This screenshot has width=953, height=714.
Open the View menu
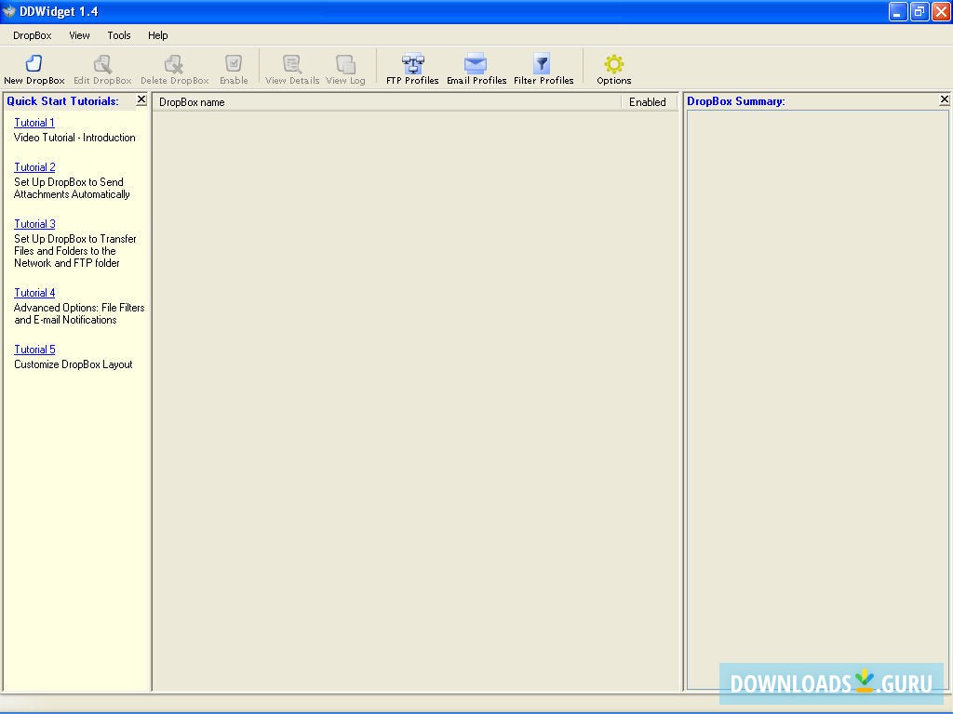pyautogui.click(x=79, y=35)
